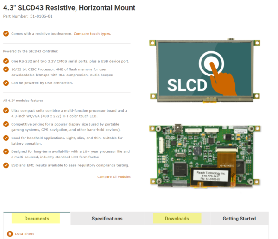
Task: Click 'Can be powered by USB connection.' text
Action: [x=42, y=83]
